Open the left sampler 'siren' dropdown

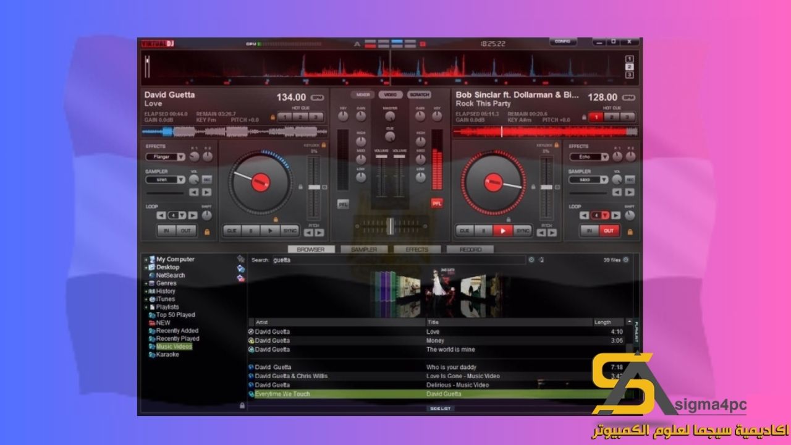point(181,180)
